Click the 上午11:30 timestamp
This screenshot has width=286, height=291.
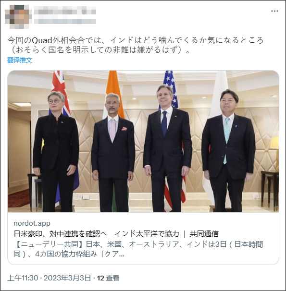pos(23,278)
